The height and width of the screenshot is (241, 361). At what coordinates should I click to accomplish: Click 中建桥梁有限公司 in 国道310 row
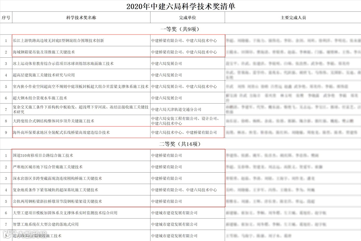click(x=167, y=156)
